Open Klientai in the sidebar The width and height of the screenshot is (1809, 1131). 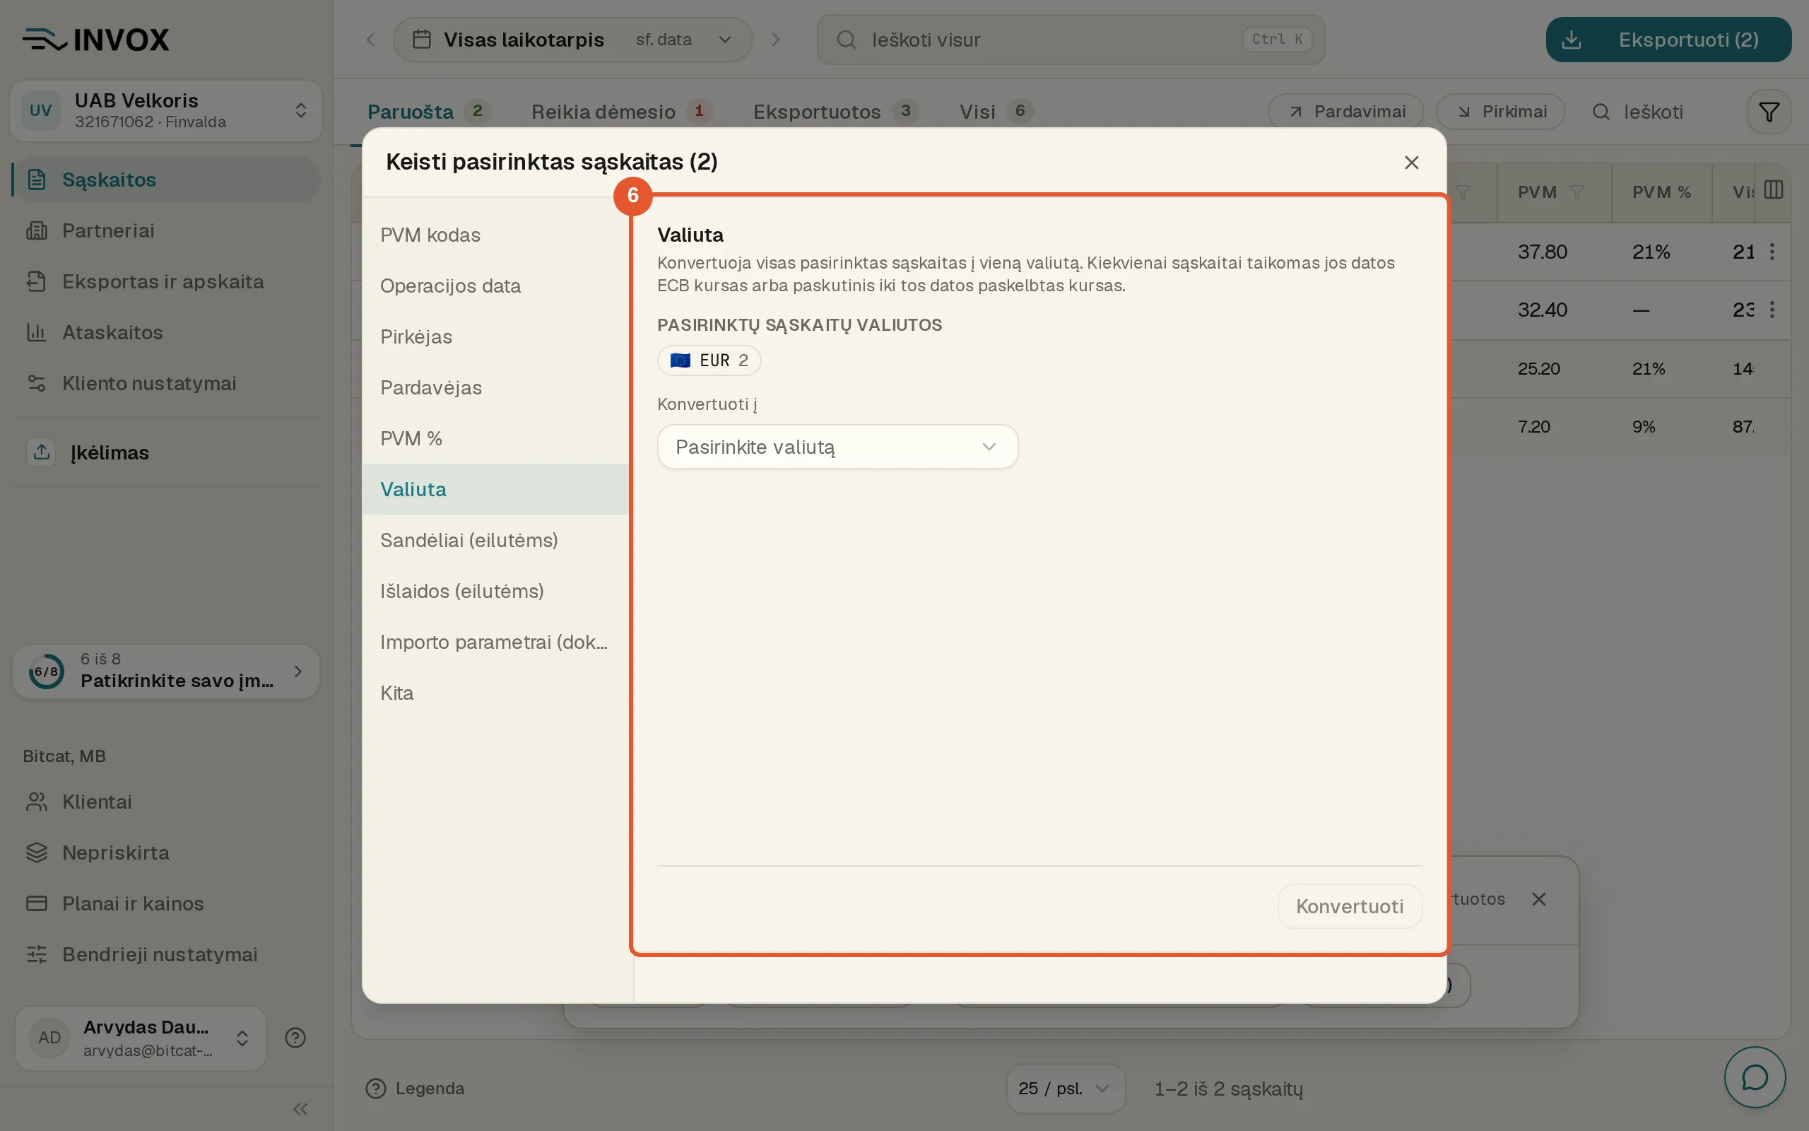(x=166, y=802)
